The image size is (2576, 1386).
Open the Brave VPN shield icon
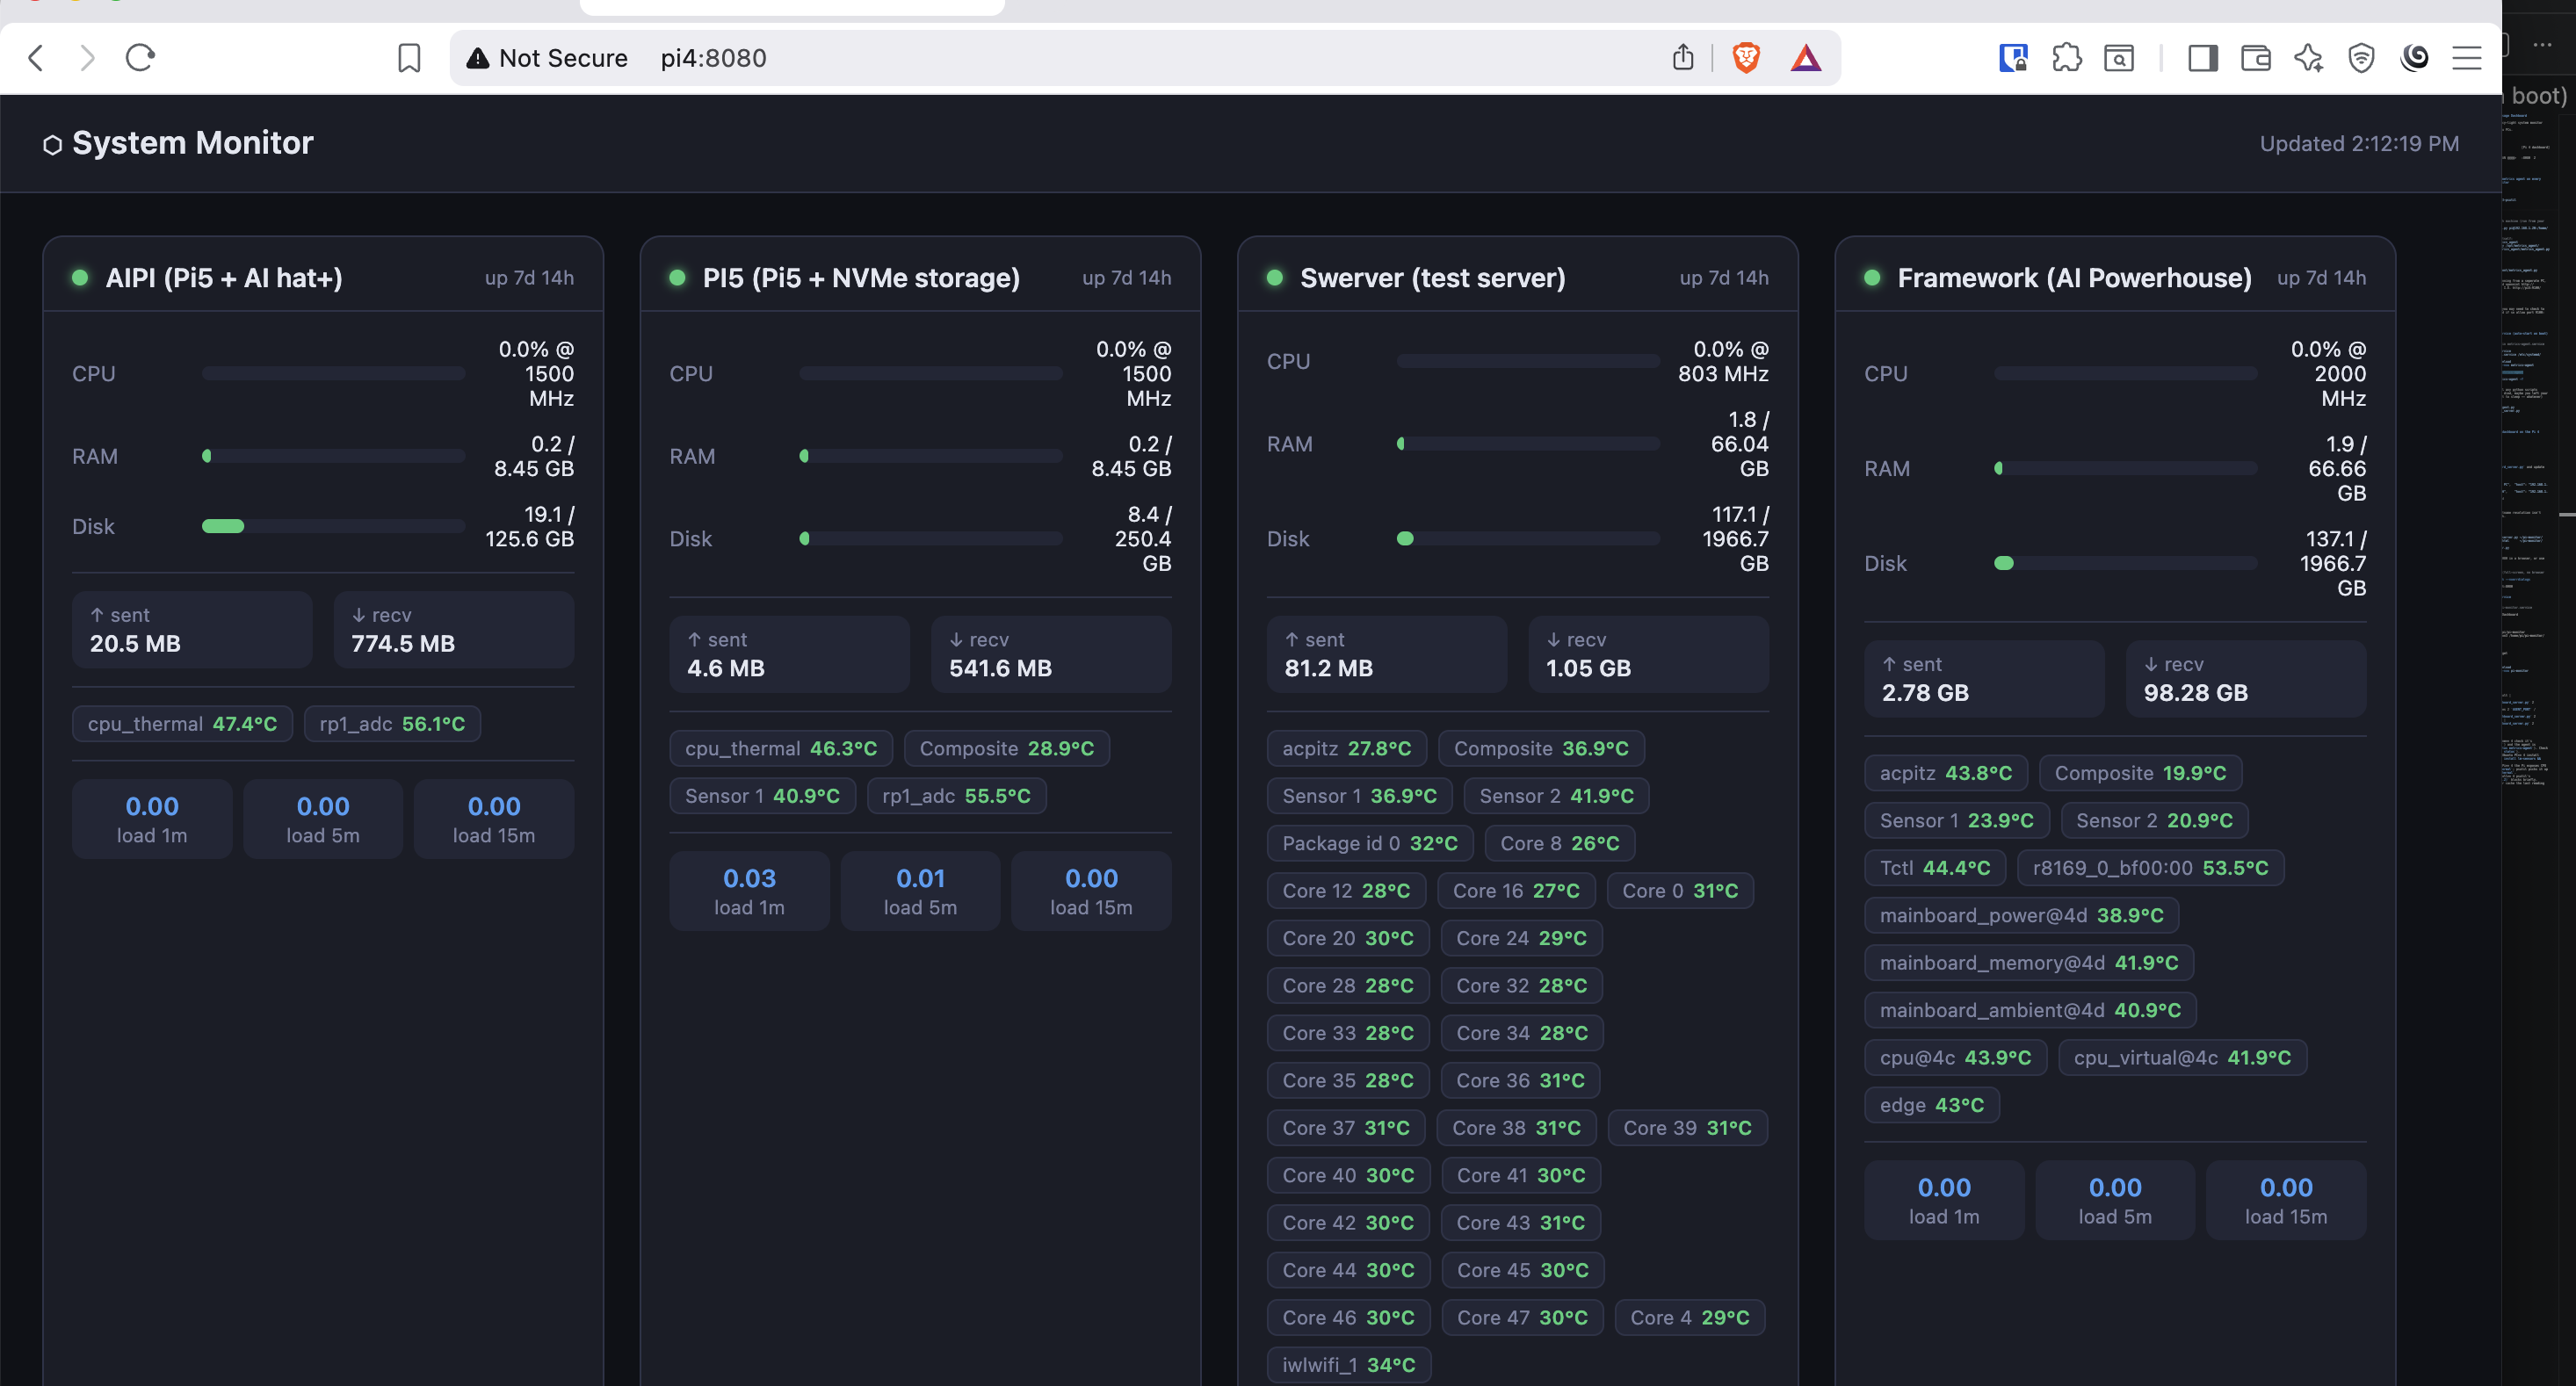(2362, 58)
